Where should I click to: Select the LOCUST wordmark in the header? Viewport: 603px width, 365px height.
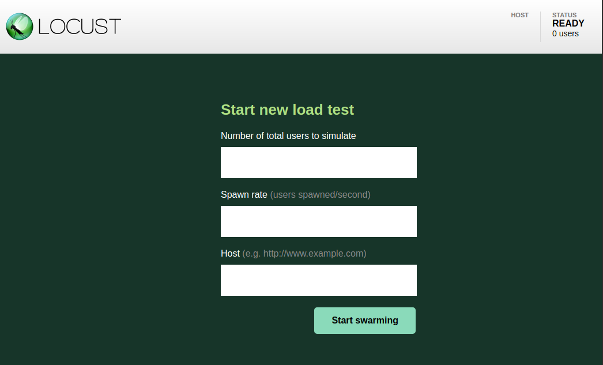point(79,26)
